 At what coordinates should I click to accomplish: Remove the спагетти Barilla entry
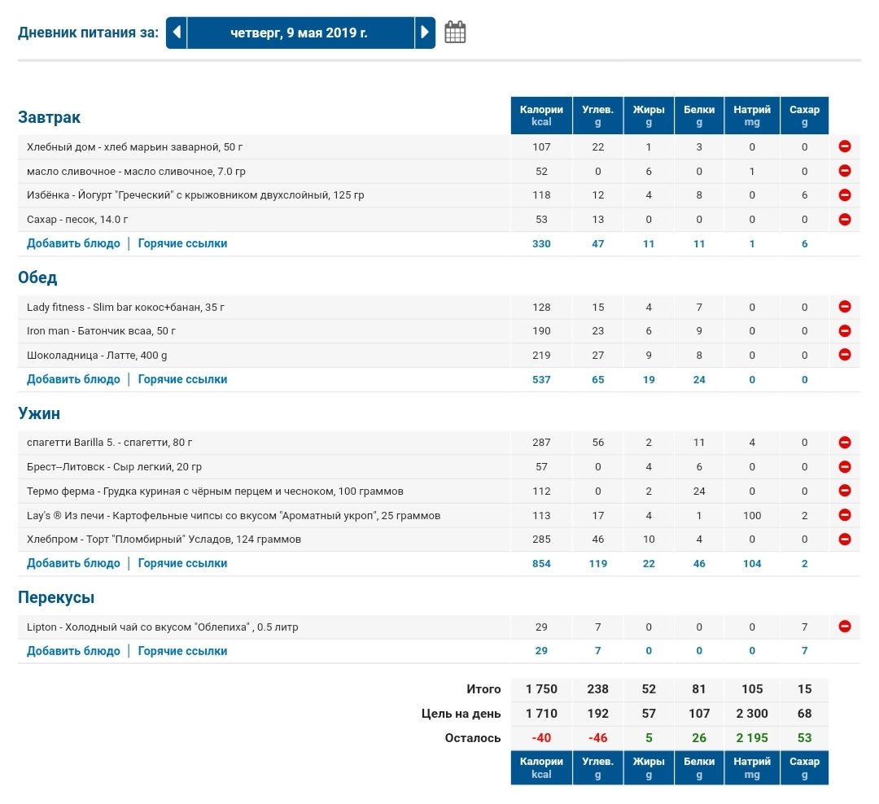coord(845,443)
